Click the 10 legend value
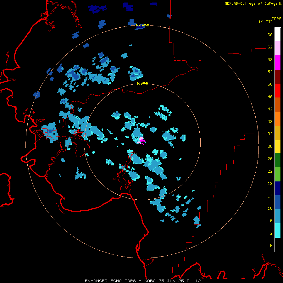Viewport: 283px width, 283px height. click(270, 208)
